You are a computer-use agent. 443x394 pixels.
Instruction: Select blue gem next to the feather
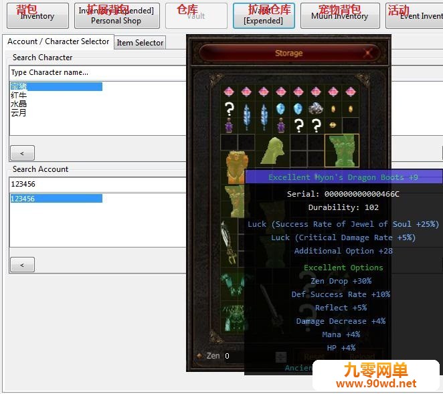tap(281, 109)
